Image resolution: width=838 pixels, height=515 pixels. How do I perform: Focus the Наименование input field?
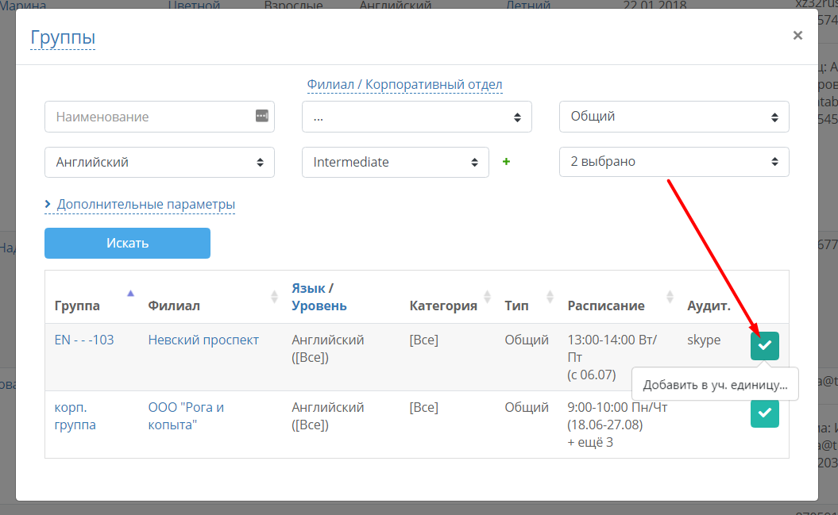[160, 117]
